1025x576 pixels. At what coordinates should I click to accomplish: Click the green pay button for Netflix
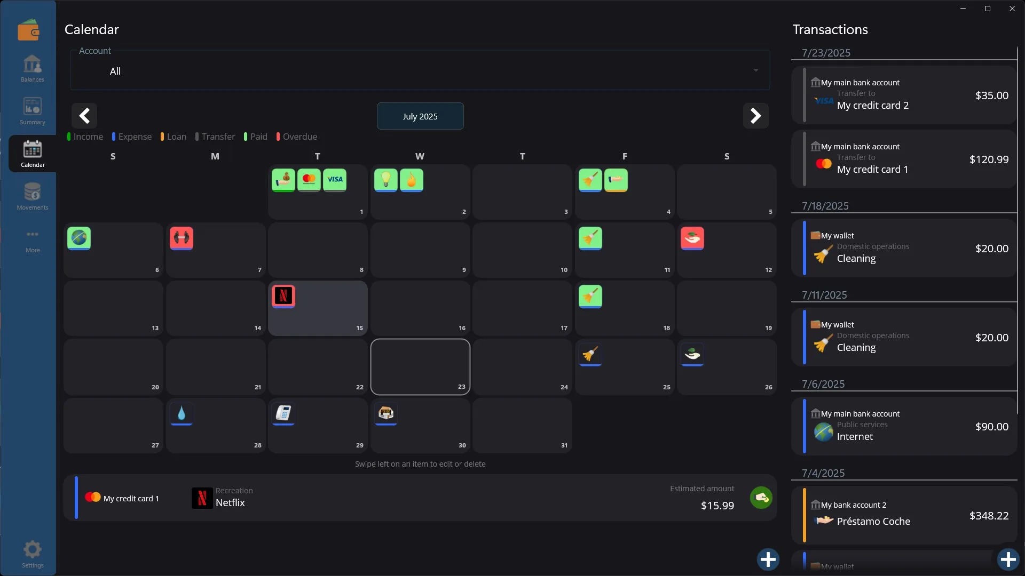tap(761, 498)
